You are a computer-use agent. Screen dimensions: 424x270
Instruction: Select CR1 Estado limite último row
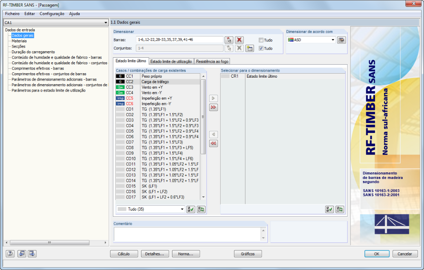point(283,76)
